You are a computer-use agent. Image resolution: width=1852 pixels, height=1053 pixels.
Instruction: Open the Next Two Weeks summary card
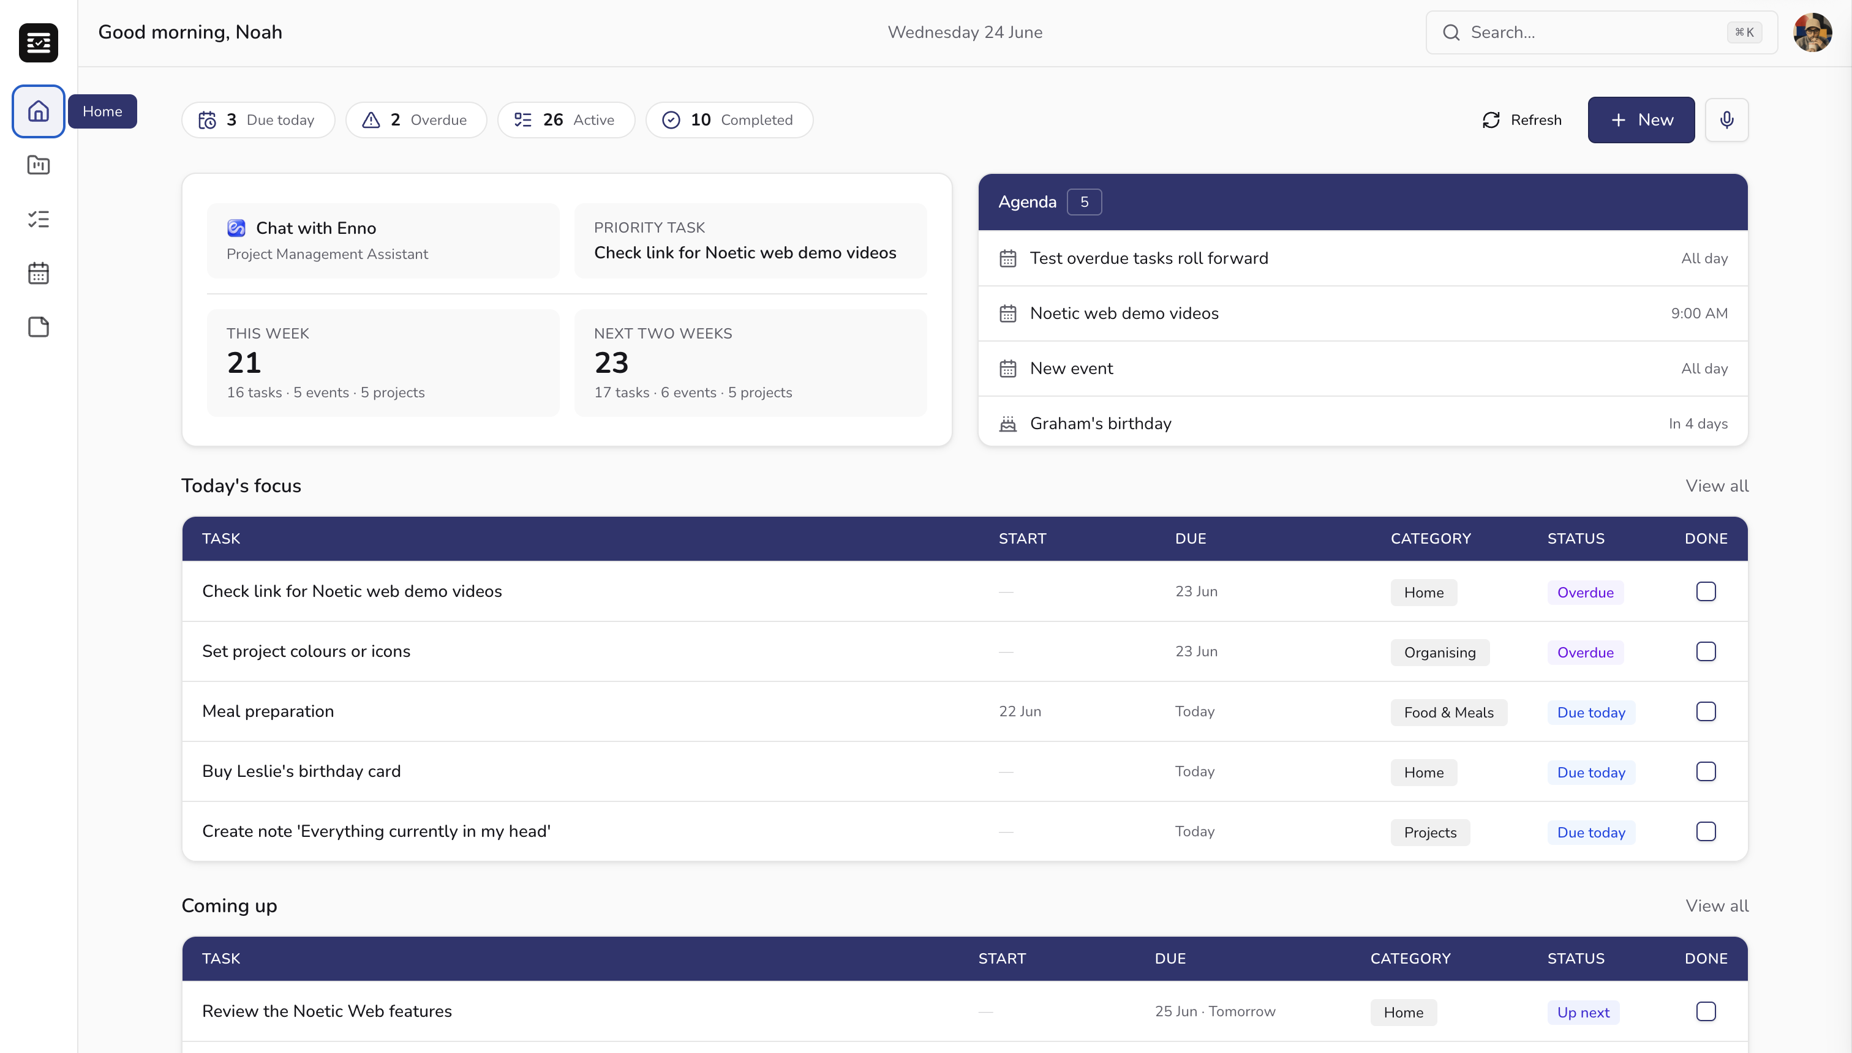click(x=750, y=363)
